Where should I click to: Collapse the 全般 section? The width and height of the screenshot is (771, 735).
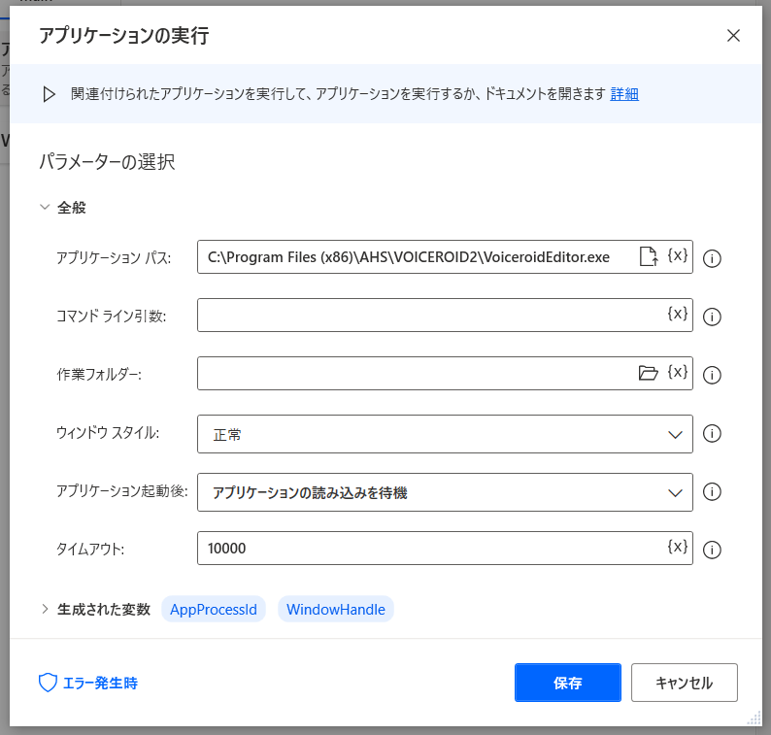click(x=45, y=207)
